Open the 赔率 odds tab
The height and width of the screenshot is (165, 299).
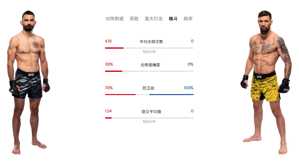click(x=188, y=19)
